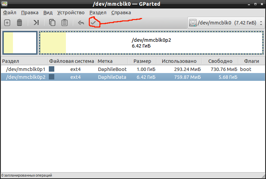Screen dimensions: 266x179
Task: Click the Undo last operation arrow icon
Action: coord(81,23)
